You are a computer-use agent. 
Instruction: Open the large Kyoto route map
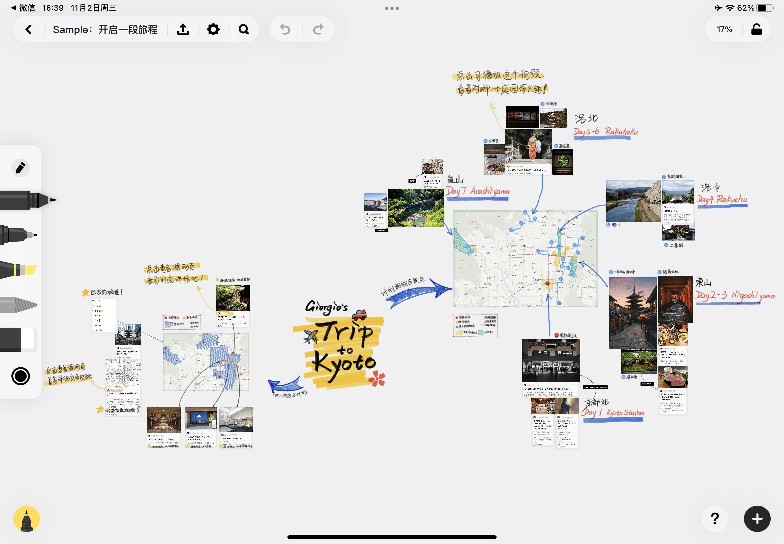tap(525, 259)
